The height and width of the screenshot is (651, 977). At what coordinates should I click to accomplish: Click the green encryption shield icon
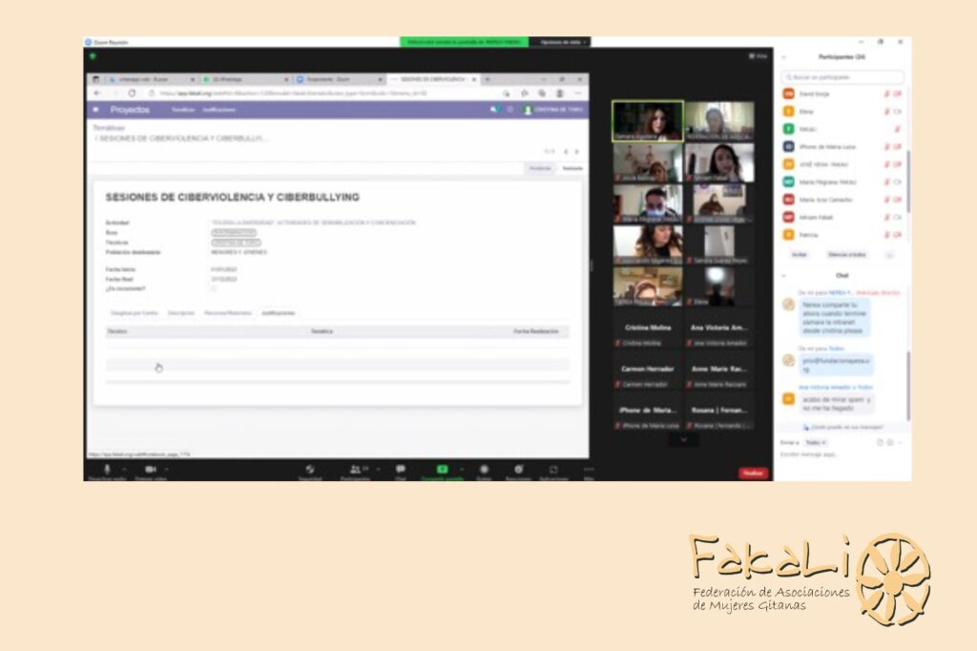pos(93,56)
